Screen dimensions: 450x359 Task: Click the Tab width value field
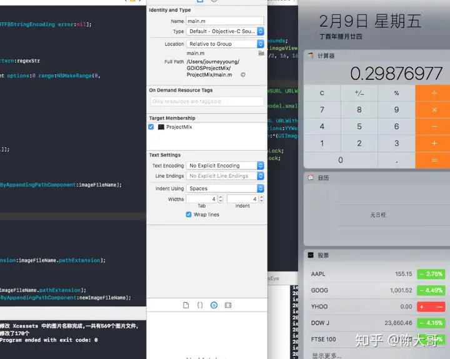click(x=202, y=199)
